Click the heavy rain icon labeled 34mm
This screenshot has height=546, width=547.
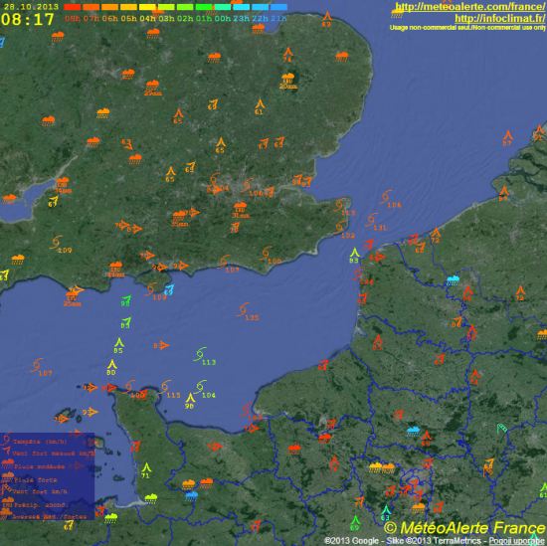coord(63,185)
